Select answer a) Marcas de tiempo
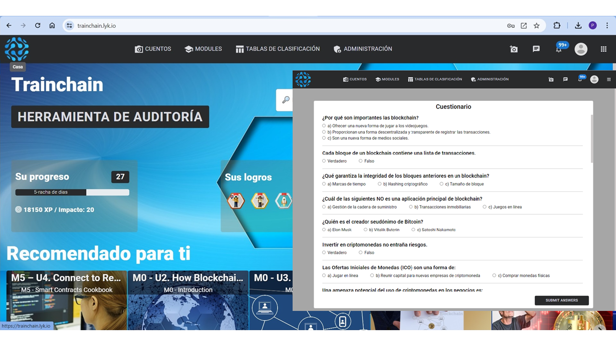 tap(324, 184)
